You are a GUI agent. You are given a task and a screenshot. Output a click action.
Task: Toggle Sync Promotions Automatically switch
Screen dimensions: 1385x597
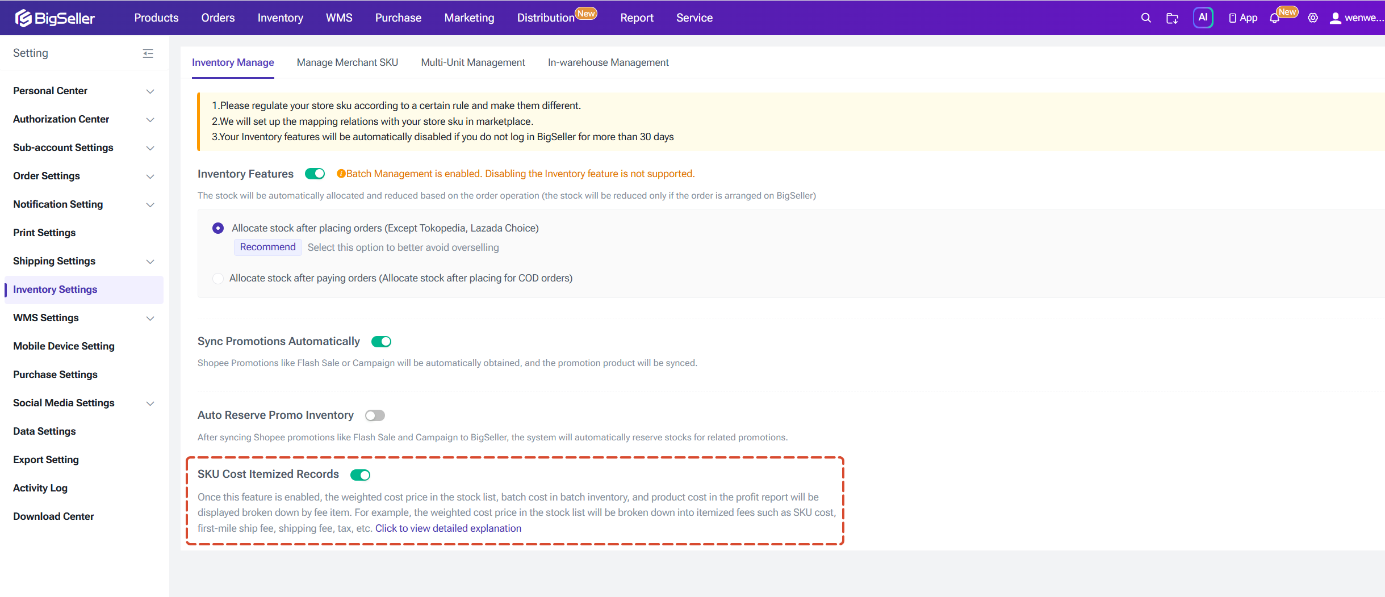coord(381,342)
